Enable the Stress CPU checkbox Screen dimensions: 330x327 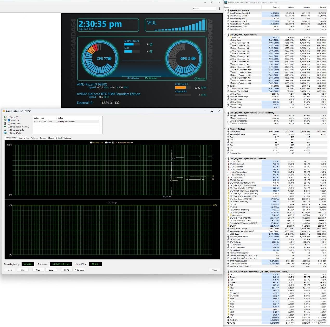click(x=9, y=117)
